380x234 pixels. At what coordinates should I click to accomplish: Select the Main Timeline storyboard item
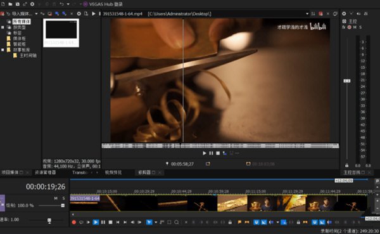pos(28,56)
